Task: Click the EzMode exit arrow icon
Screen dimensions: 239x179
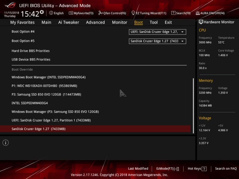Action: [177, 169]
